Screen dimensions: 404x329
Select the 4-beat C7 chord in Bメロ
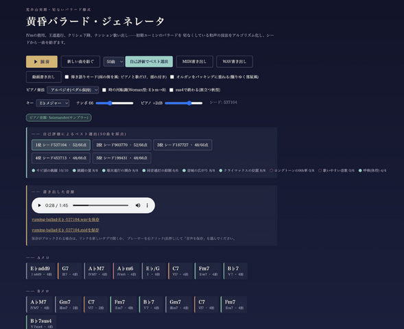[206, 304]
